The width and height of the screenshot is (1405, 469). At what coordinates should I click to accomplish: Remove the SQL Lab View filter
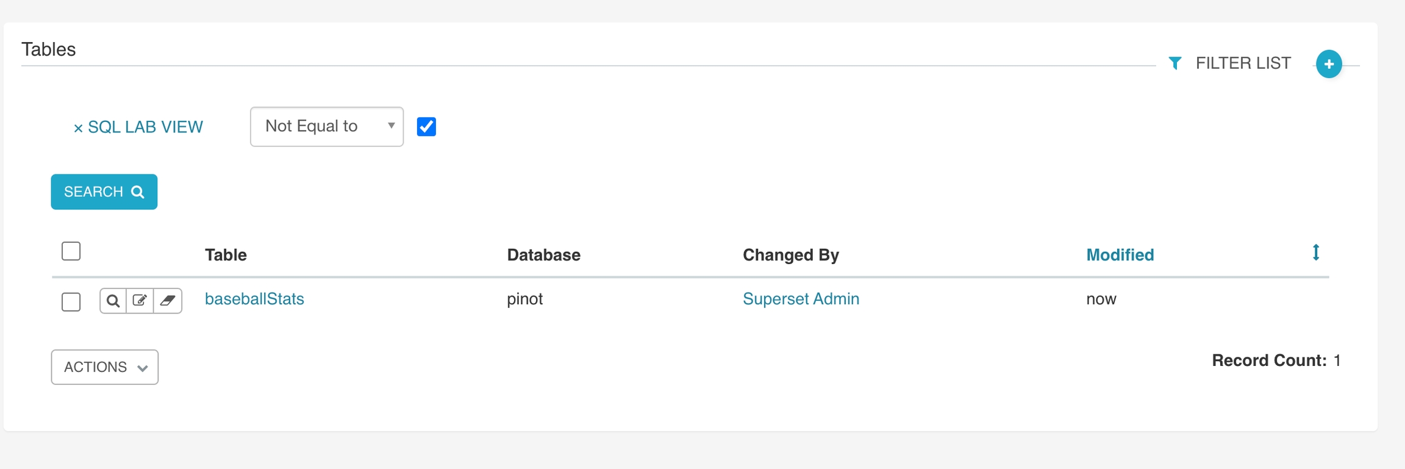coord(78,128)
